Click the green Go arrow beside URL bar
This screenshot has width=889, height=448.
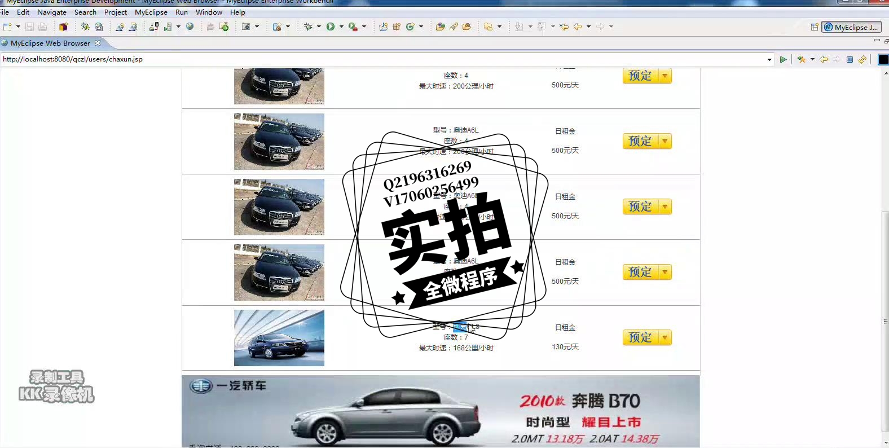pos(783,59)
